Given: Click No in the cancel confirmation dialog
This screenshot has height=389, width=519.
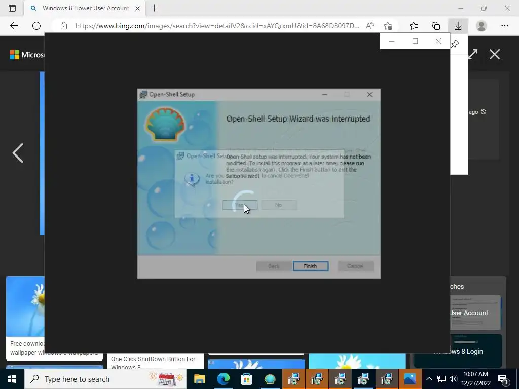Looking at the screenshot, I should click(x=279, y=205).
